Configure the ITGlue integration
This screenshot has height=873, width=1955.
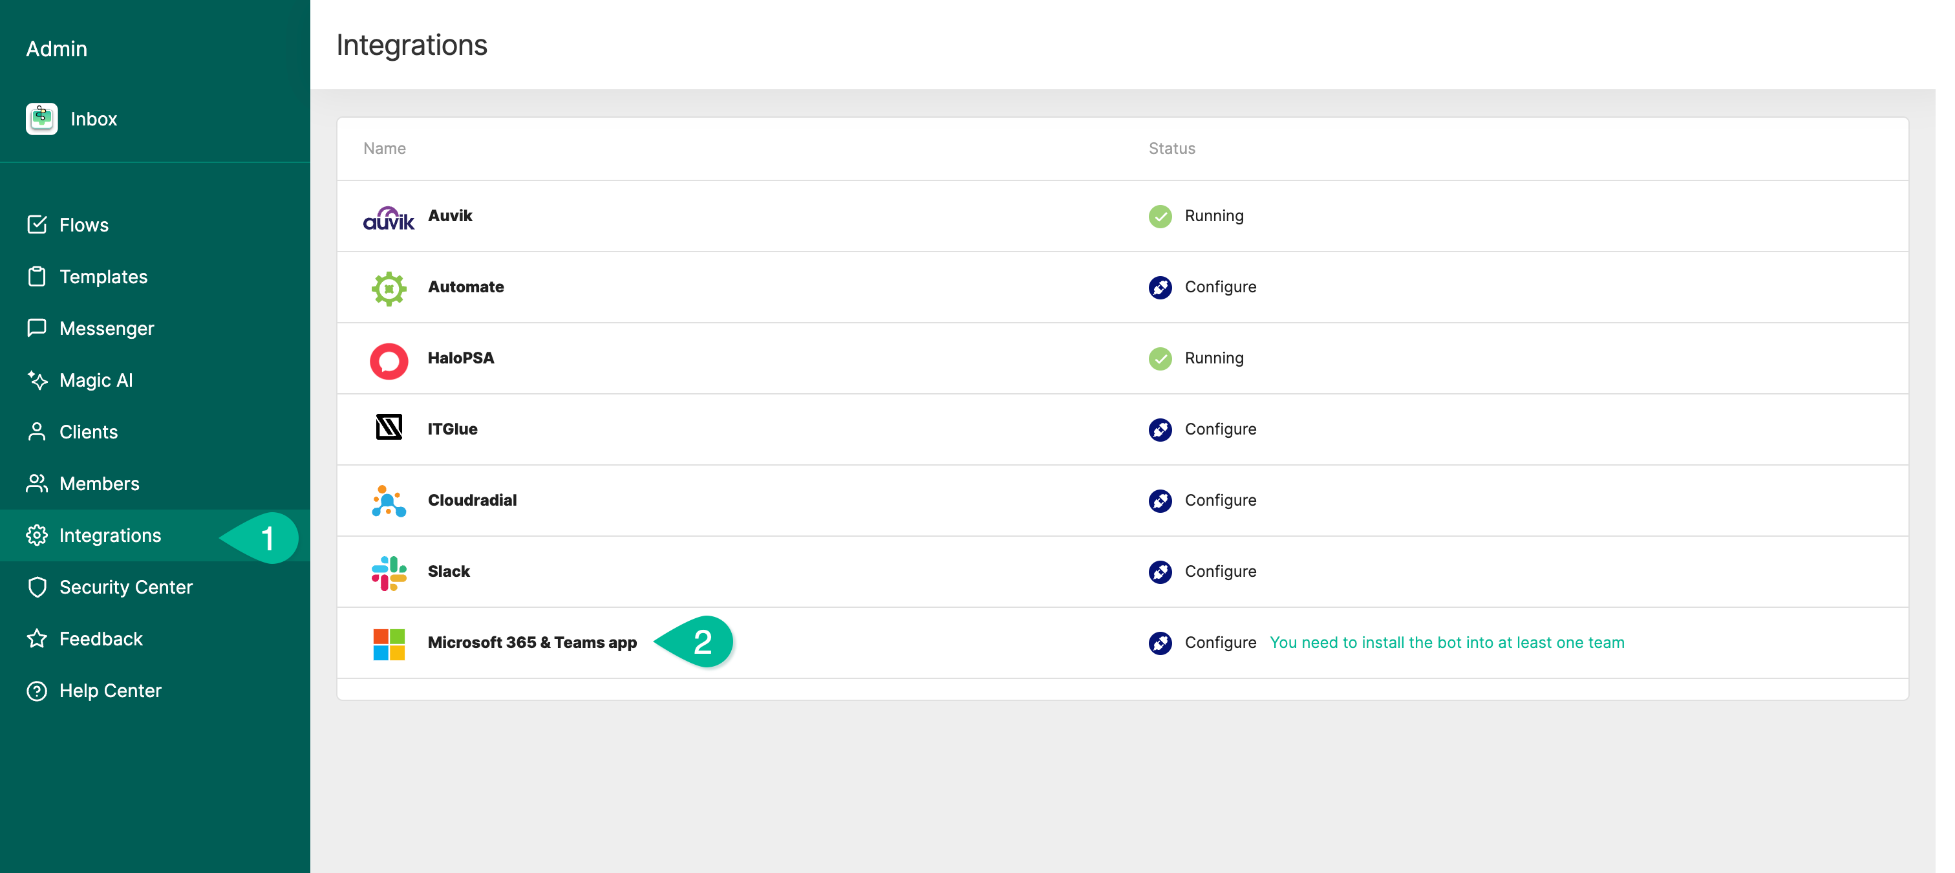[x=1221, y=429]
